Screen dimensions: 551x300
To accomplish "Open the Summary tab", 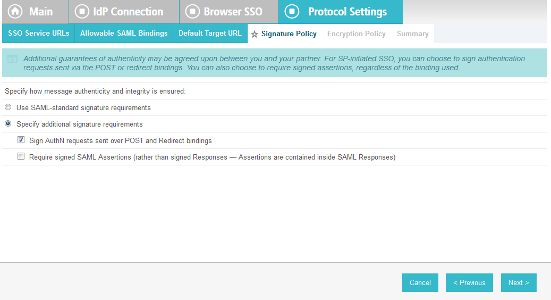I will point(412,34).
